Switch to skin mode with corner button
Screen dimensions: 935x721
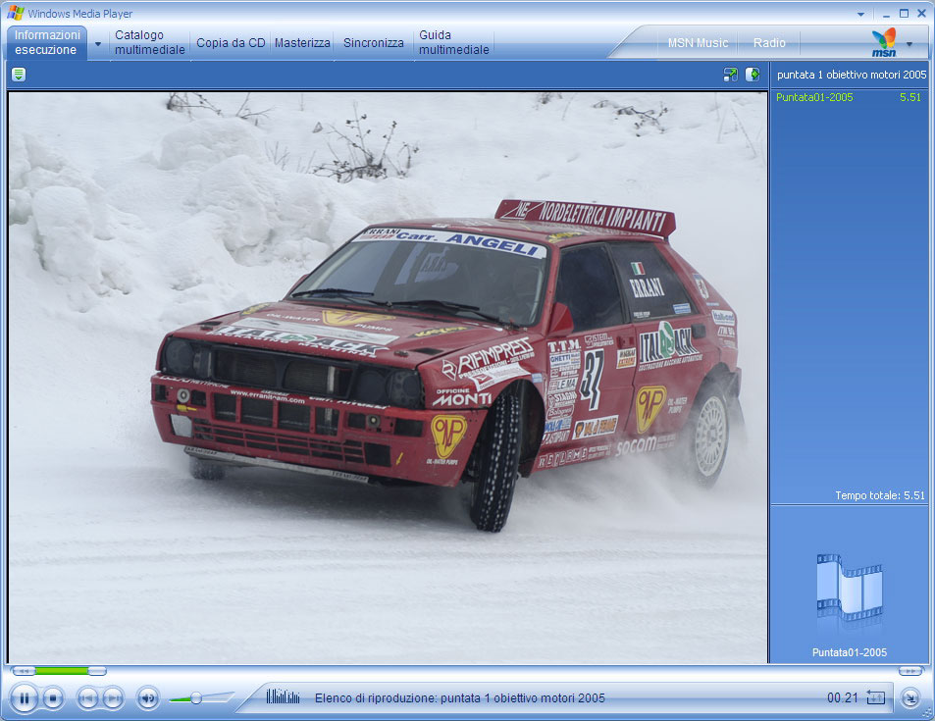coord(910,697)
